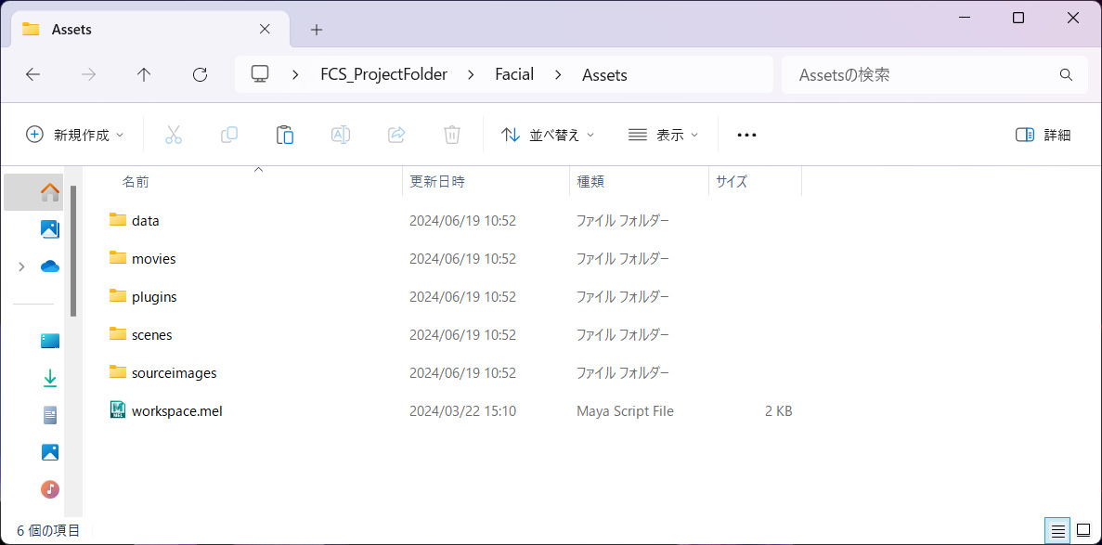Click the Refresh icon in navigation bar
Screen dimensions: 1102x545
(x=200, y=75)
